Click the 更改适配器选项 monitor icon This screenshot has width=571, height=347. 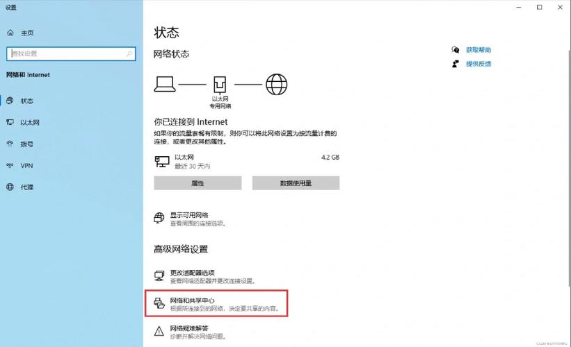coord(159,276)
